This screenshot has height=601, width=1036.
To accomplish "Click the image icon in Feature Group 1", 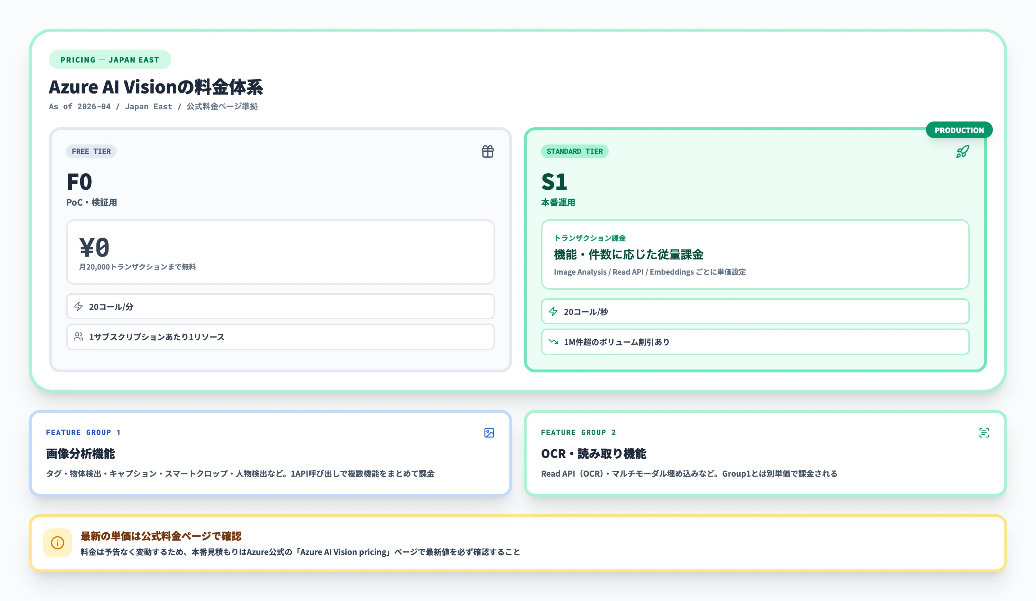I will (x=489, y=432).
